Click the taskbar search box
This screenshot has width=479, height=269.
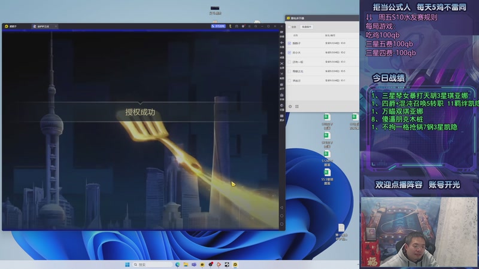coord(152,264)
